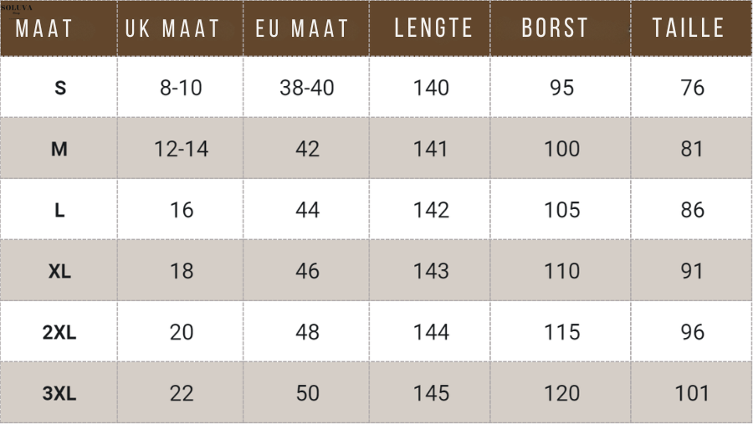Image resolution: width=753 pixels, height=424 pixels.
Task: Click the LENGTE column header
Action: coord(433,28)
